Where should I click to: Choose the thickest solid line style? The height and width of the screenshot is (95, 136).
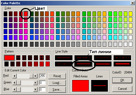pos(122,64)
